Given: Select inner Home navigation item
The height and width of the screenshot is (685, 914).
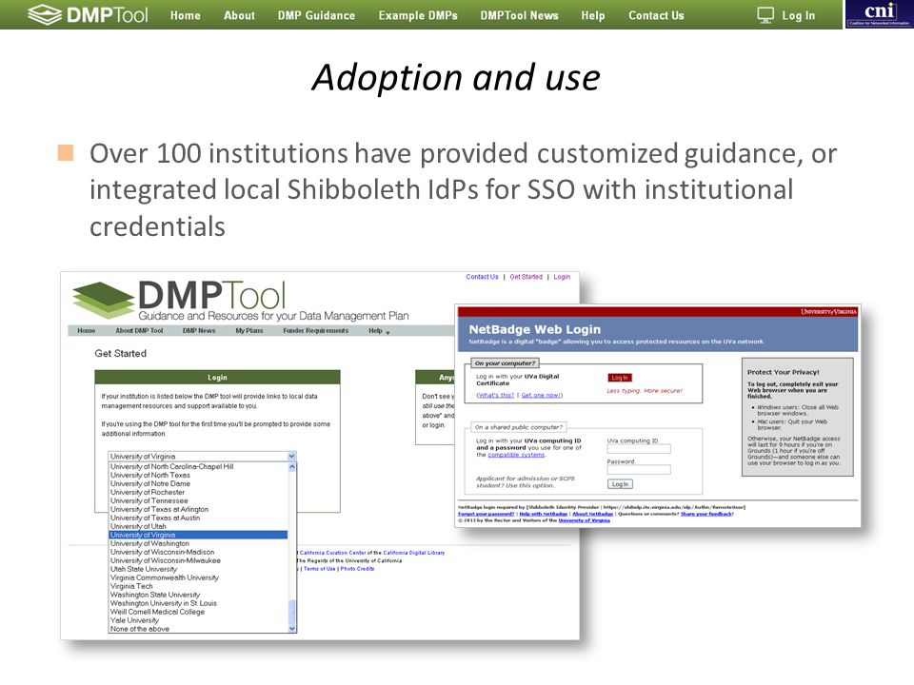Looking at the screenshot, I should [87, 330].
